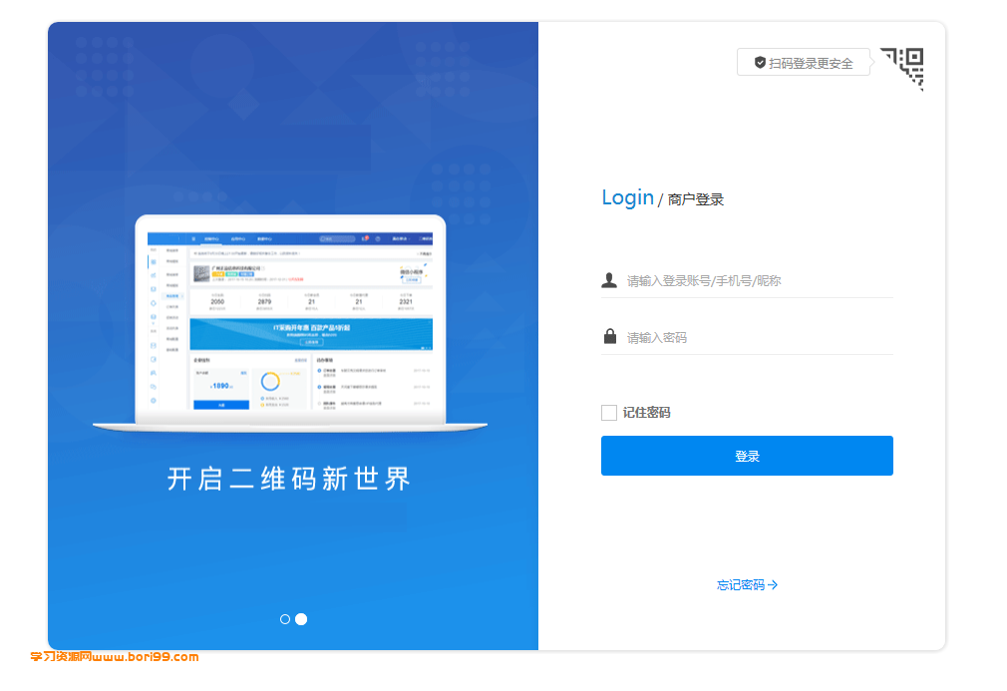Click the company logo thumbnail in laptop preview

(201, 273)
